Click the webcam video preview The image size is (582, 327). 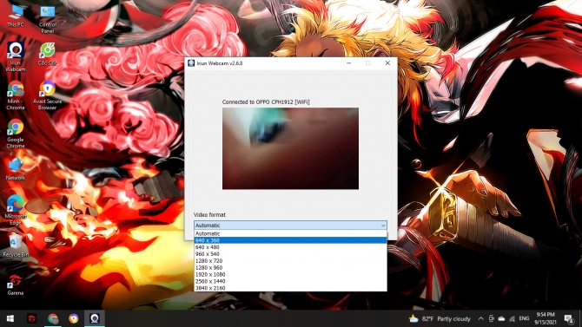pyautogui.click(x=290, y=148)
